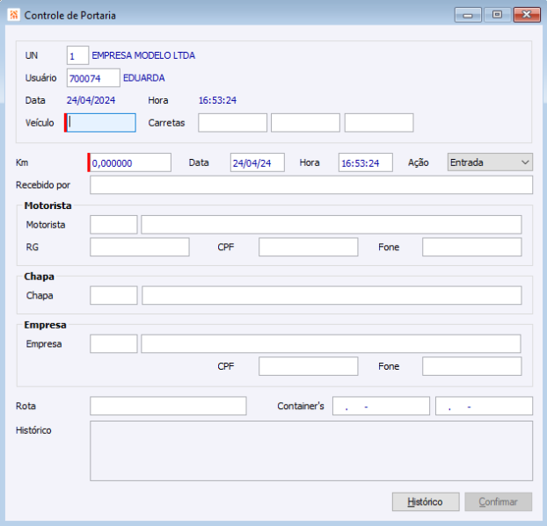Click the Chapa name field
The image size is (547, 526).
pos(332,295)
